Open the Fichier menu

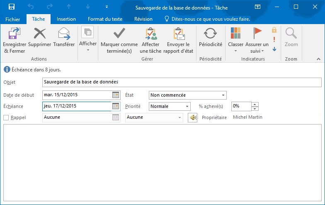coord(12,19)
